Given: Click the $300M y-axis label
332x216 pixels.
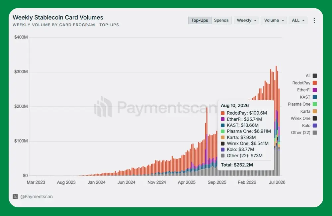Looking at the screenshot, I should click(21, 72).
